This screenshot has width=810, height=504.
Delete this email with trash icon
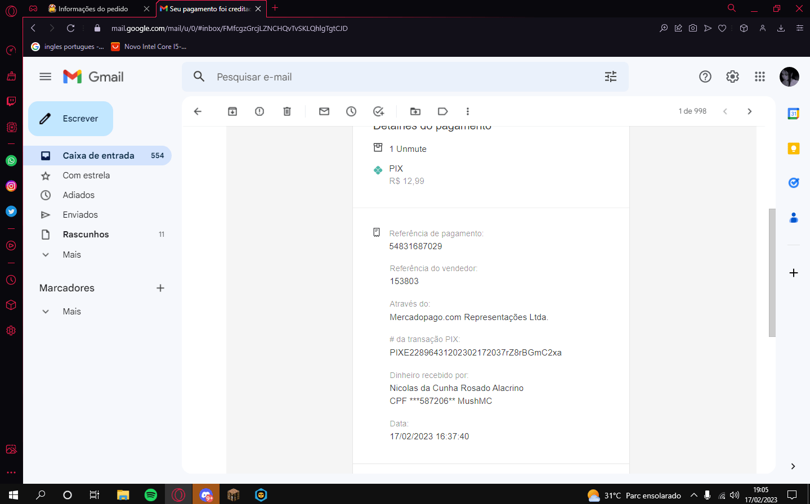click(x=287, y=111)
